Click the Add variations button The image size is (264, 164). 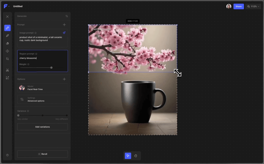point(42,127)
